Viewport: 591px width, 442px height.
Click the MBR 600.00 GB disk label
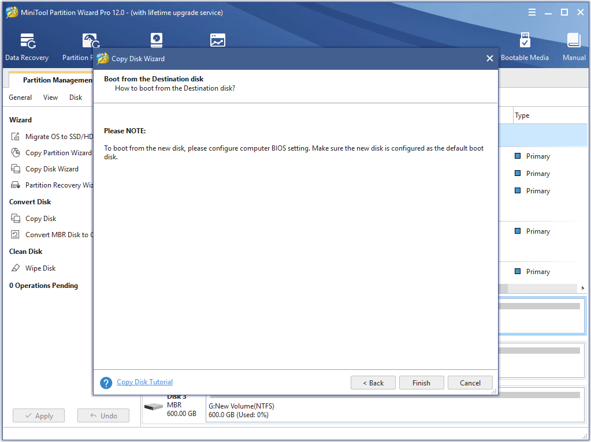(x=181, y=409)
